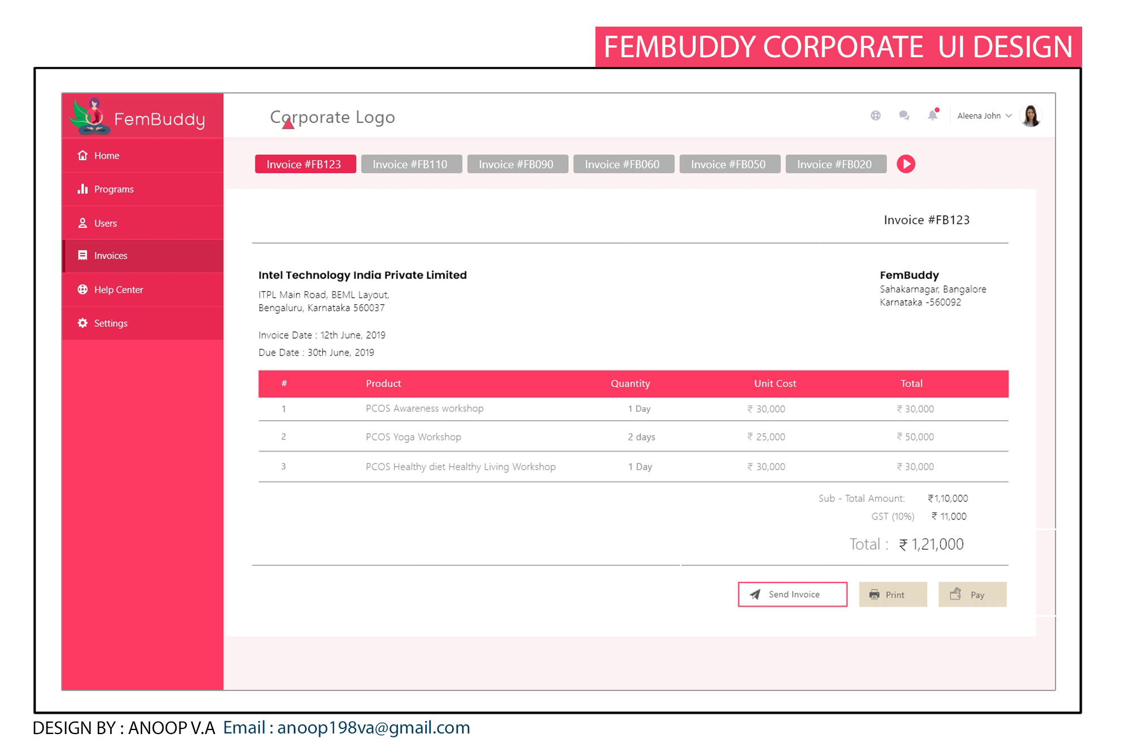Click the Users person icon
Image resolution: width=1132 pixels, height=755 pixels.
click(x=83, y=223)
